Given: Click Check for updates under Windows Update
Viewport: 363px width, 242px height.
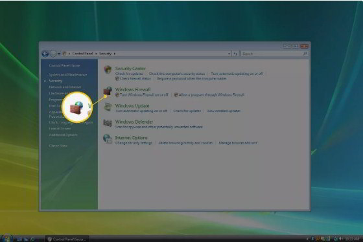Looking at the screenshot, I should click(x=187, y=111).
